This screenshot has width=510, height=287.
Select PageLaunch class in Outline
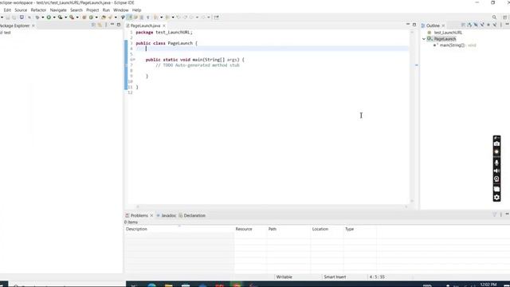(445, 39)
